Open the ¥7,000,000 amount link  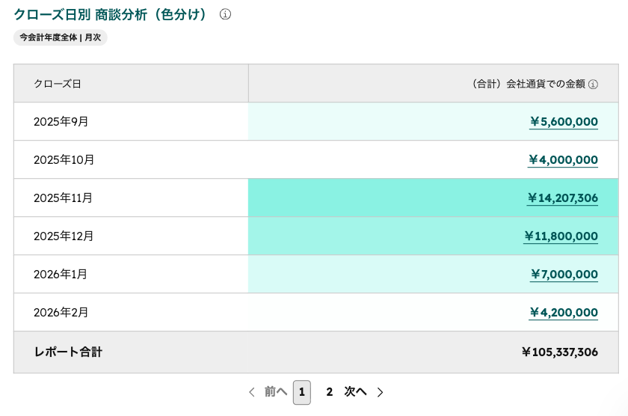pos(564,274)
